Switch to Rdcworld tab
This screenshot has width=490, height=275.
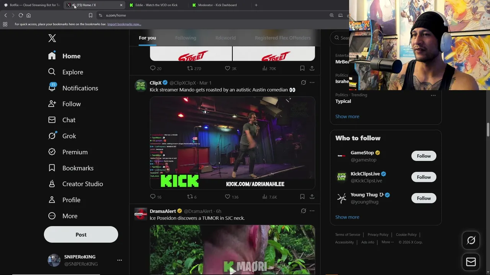point(225,38)
